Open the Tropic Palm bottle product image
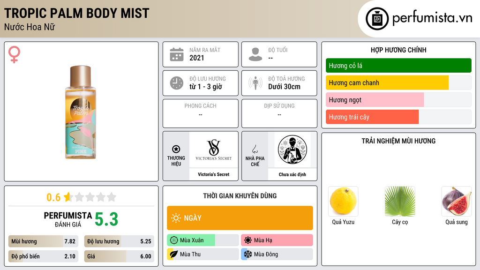The image size is (480, 270). 81,112
